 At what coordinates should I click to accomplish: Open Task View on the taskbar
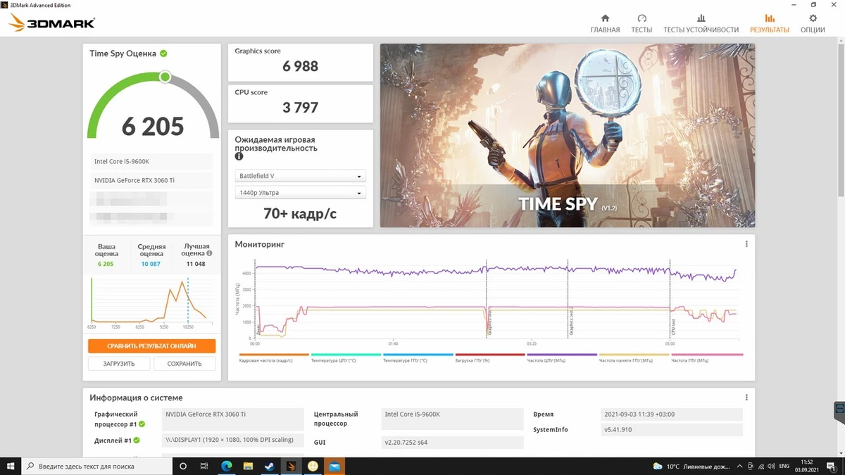204,466
